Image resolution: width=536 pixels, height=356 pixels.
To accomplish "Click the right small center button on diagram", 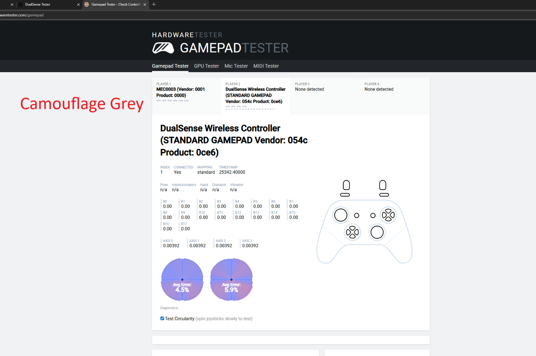I will [373, 216].
